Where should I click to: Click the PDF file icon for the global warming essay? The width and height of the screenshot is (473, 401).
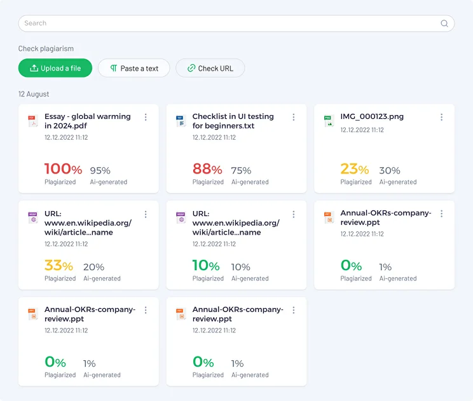[32, 121]
